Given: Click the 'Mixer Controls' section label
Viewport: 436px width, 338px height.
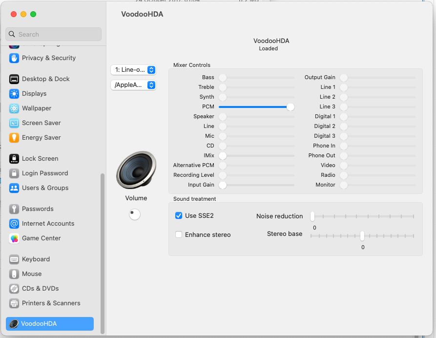Looking at the screenshot, I should 192,65.
